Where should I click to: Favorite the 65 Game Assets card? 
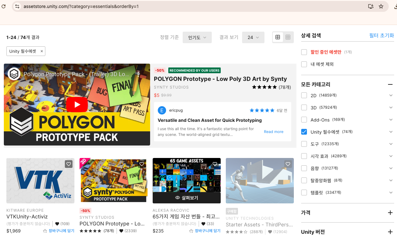(215, 164)
